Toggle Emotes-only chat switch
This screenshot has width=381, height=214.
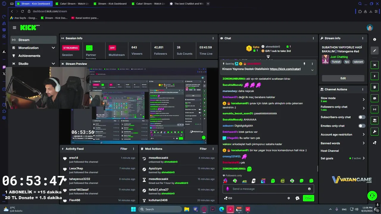(362, 126)
